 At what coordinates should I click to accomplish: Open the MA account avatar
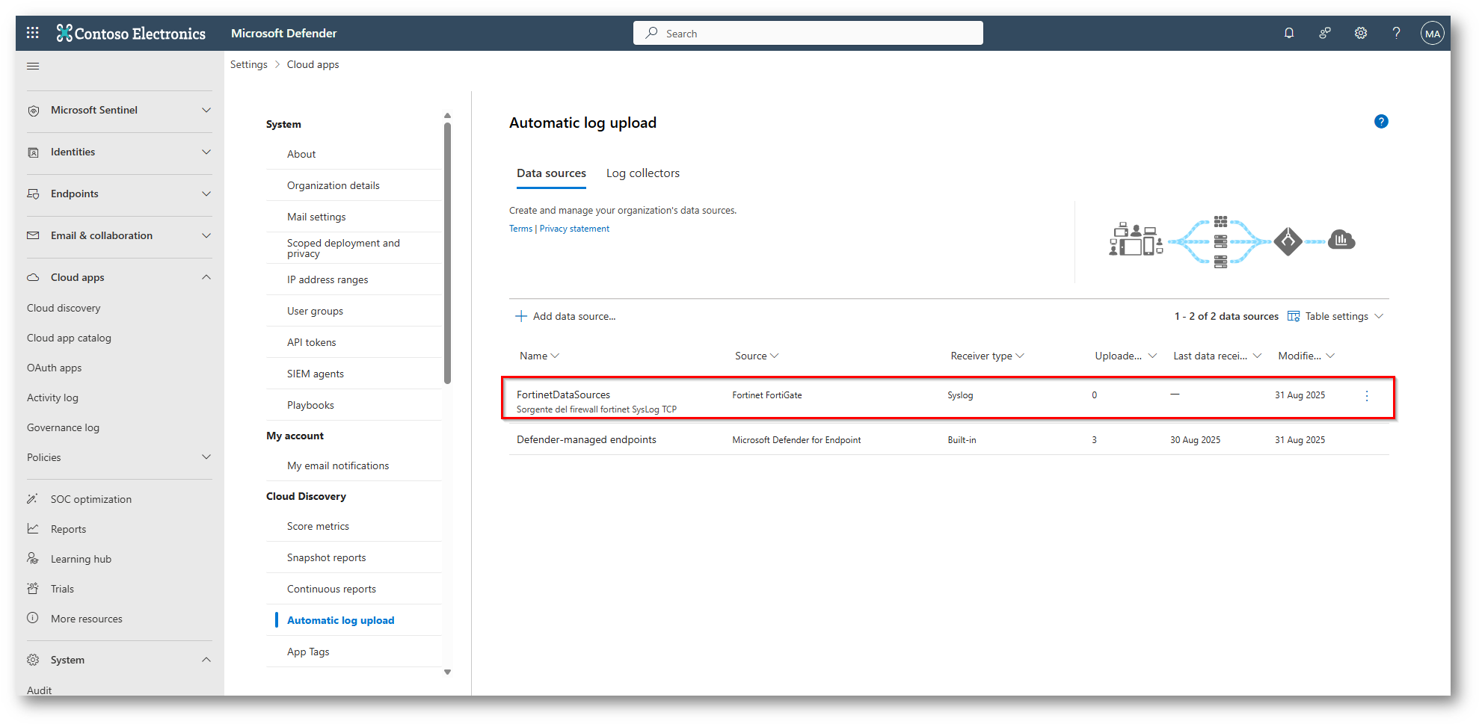(1432, 33)
